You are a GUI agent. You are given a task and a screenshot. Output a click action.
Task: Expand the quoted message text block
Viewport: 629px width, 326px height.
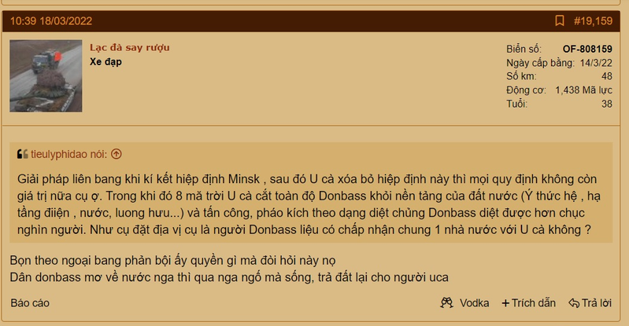click(311, 204)
